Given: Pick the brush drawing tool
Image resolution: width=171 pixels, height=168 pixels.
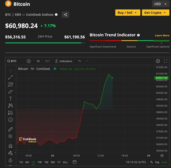Looking at the screenshot, I should tap(10, 91).
